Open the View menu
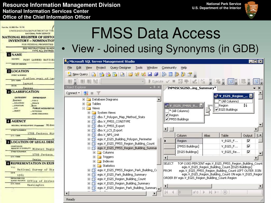Image resolution: width=271 pixels, height=203 pixels. (89, 68)
